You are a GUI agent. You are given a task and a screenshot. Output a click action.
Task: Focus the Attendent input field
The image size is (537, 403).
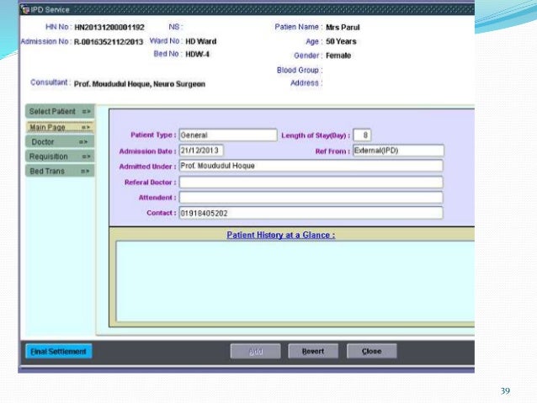pos(310,198)
